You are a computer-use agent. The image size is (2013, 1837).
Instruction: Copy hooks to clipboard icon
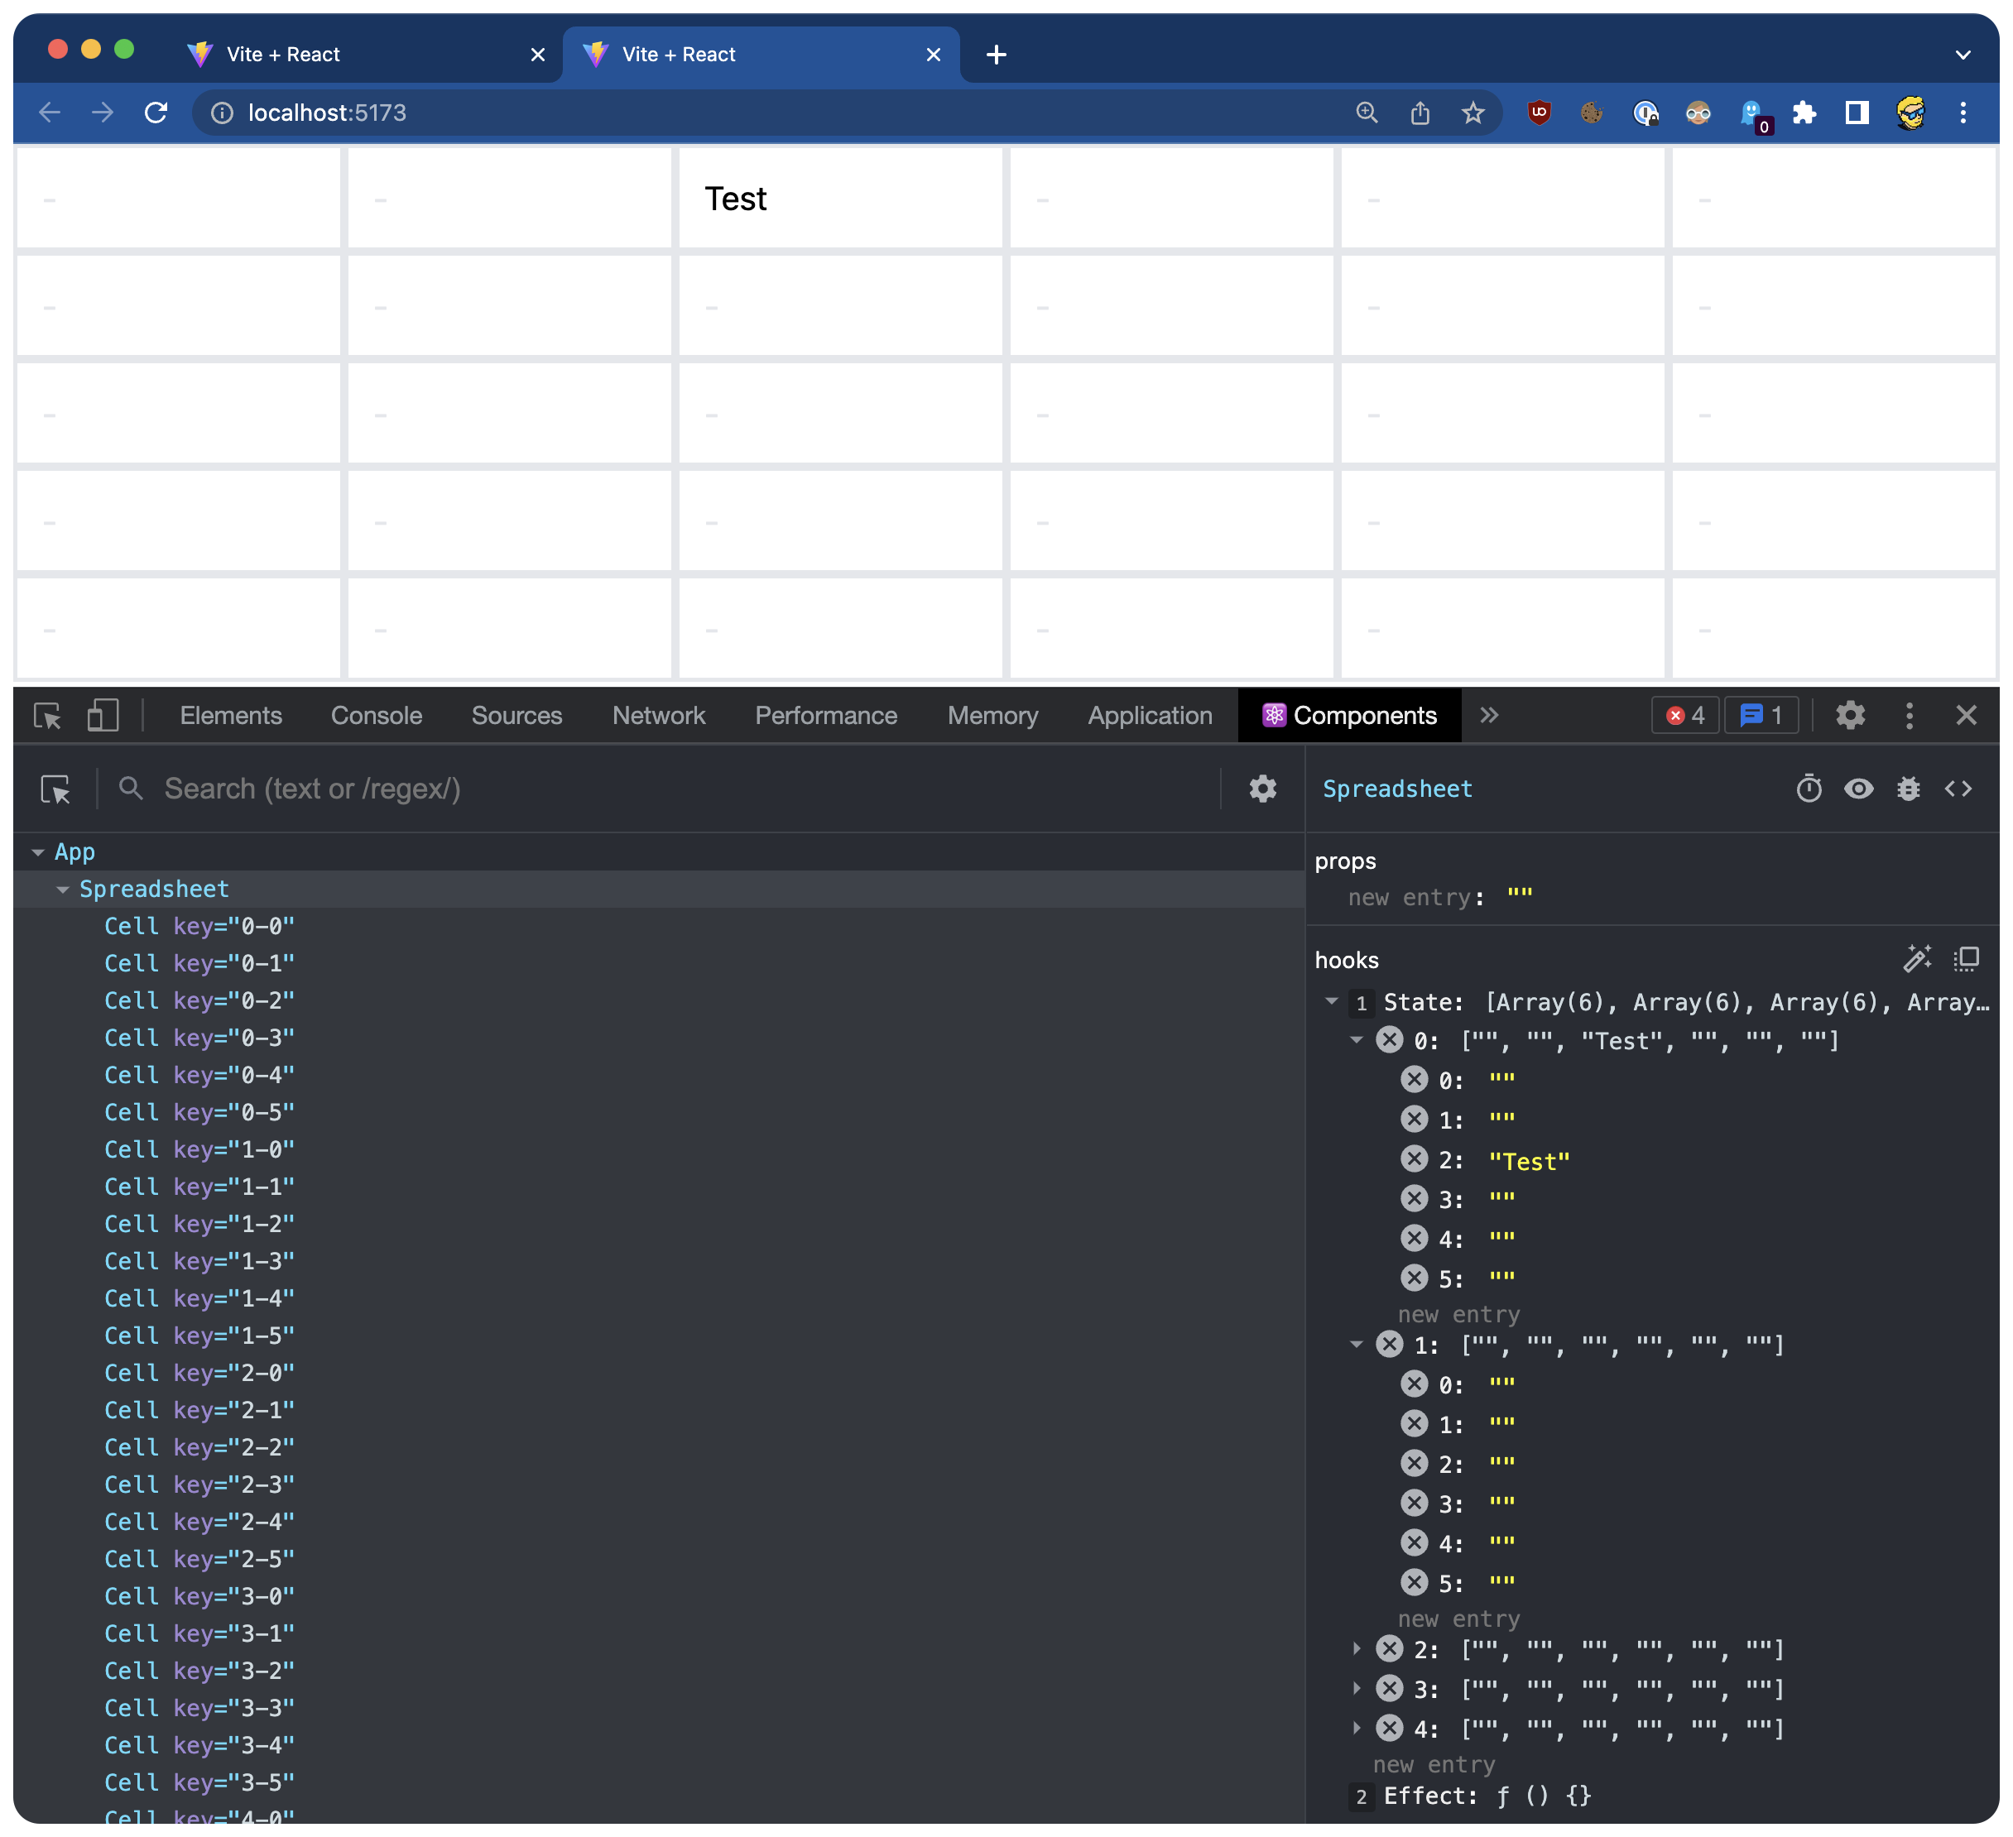1966,959
